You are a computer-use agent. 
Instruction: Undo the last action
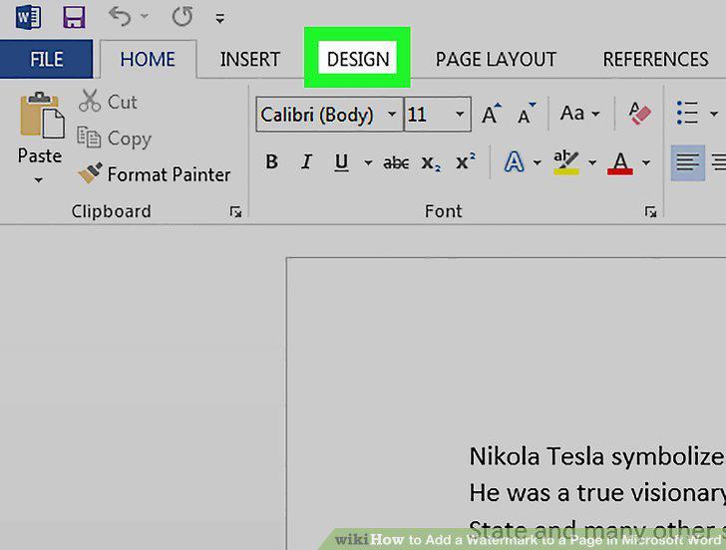pyautogui.click(x=120, y=17)
